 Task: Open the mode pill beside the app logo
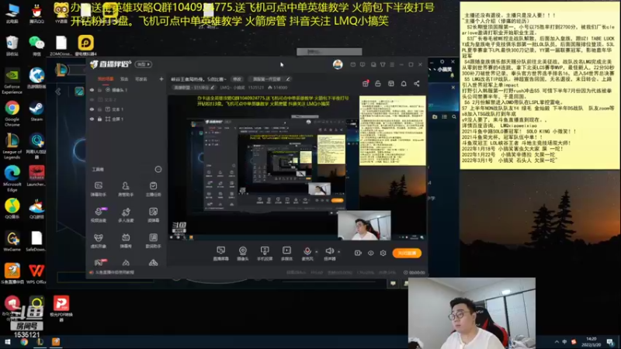tap(144, 64)
